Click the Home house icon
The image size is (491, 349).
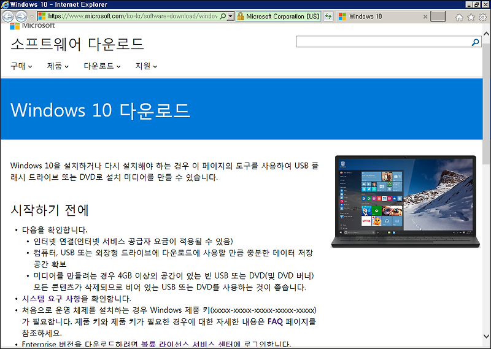coord(459,17)
